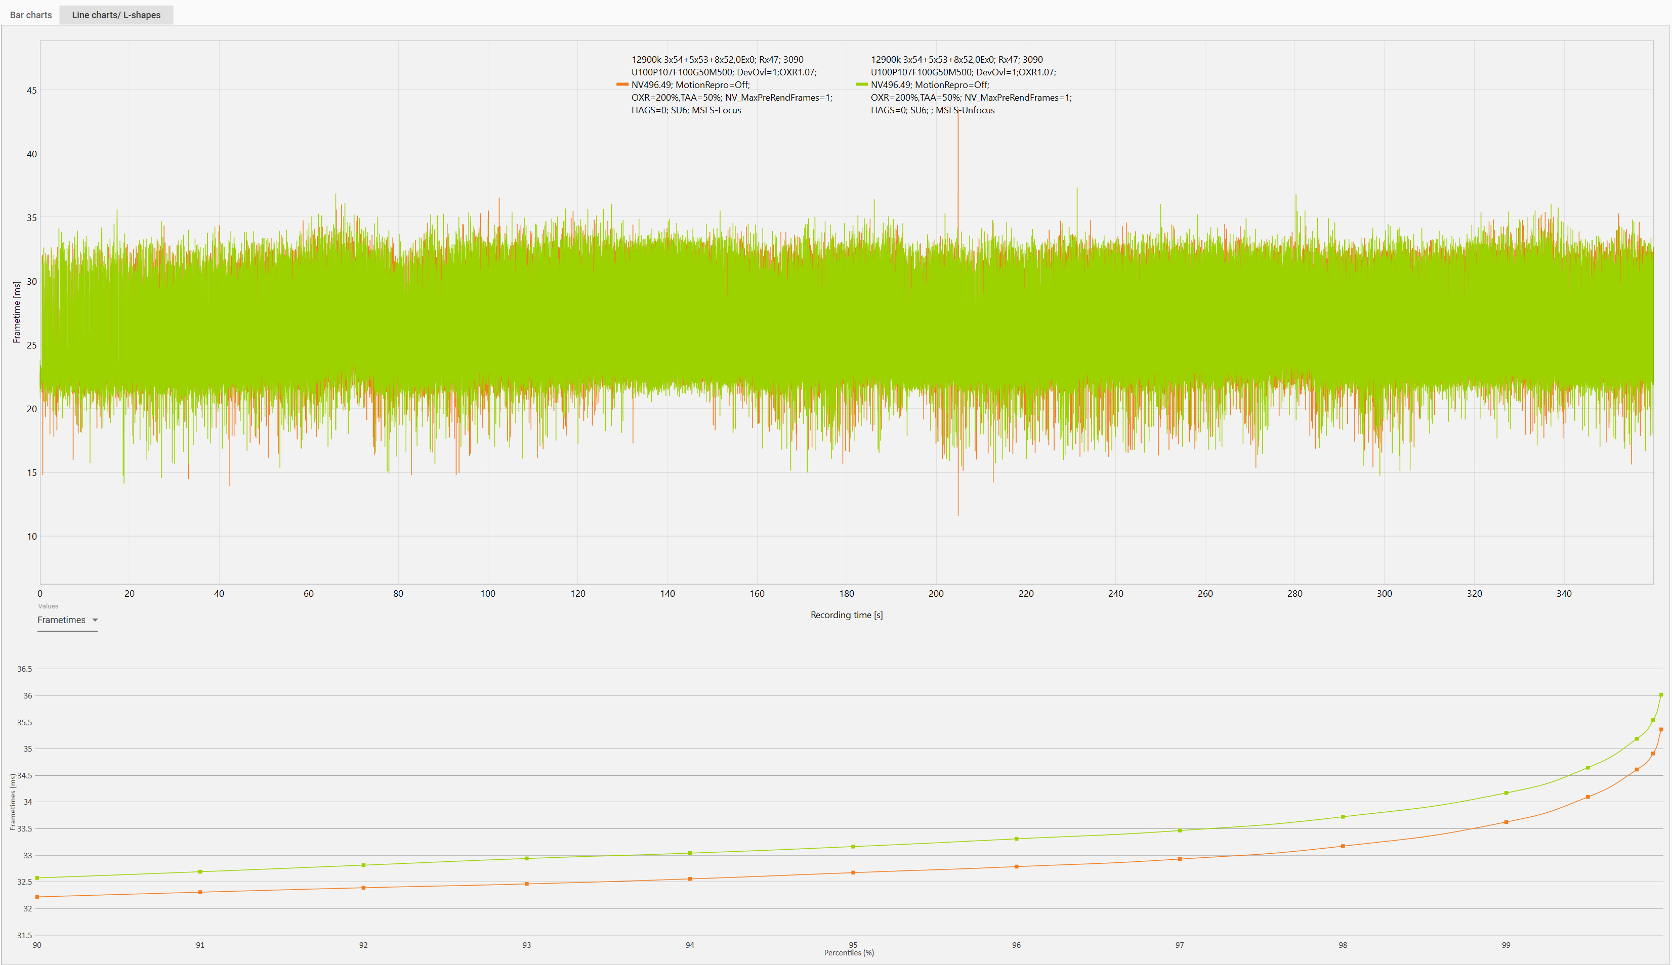Image resolution: width=1672 pixels, height=965 pixels.
Task: Click the Frametime [ms] vertical axis title
Action: (17, 312)
